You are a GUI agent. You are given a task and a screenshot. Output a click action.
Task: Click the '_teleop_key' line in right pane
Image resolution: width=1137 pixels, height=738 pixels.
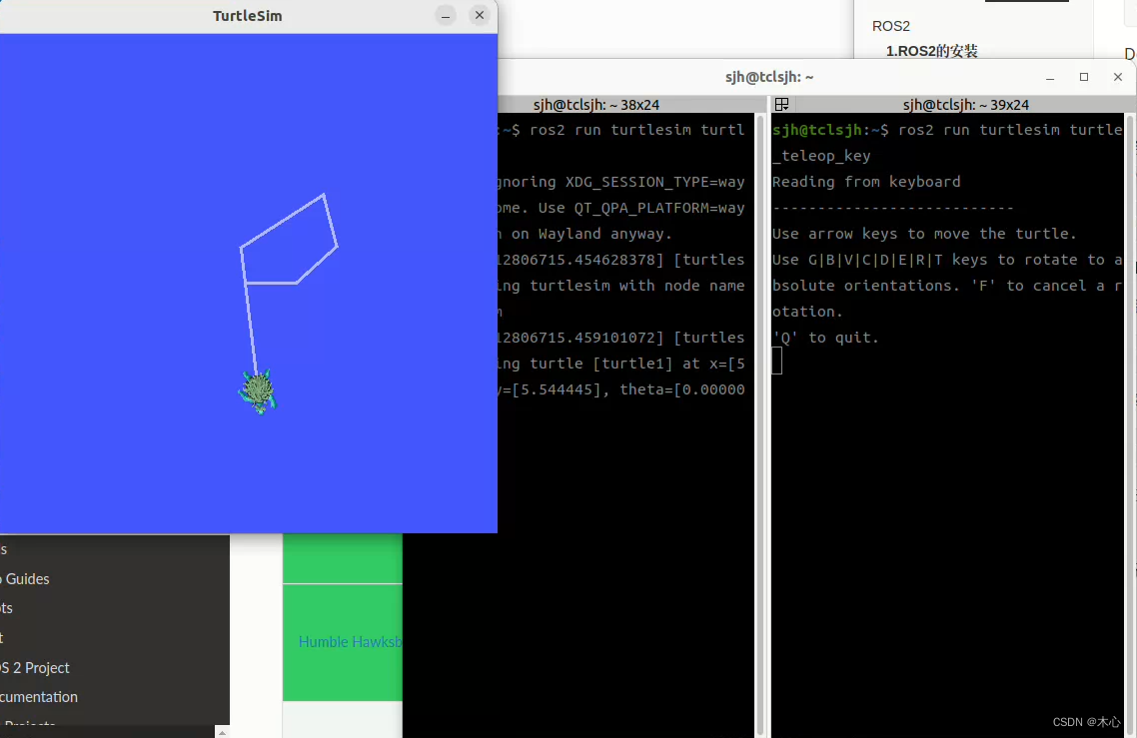[821, 156]
